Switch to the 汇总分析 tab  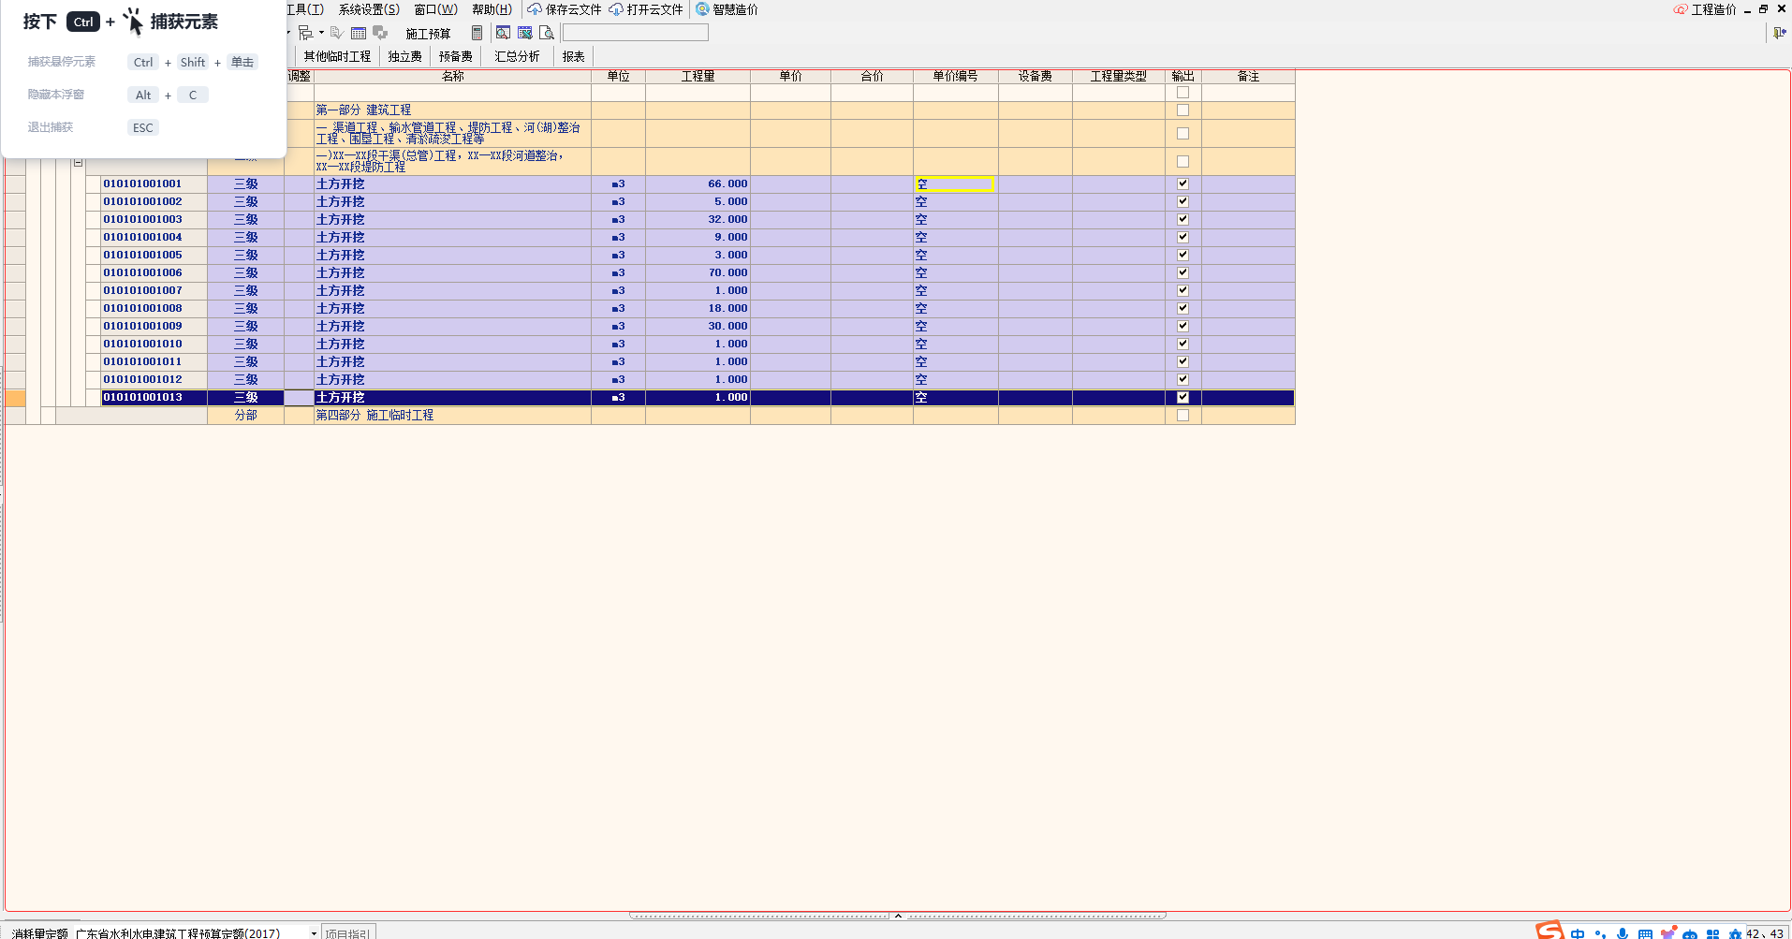(517, 56)
